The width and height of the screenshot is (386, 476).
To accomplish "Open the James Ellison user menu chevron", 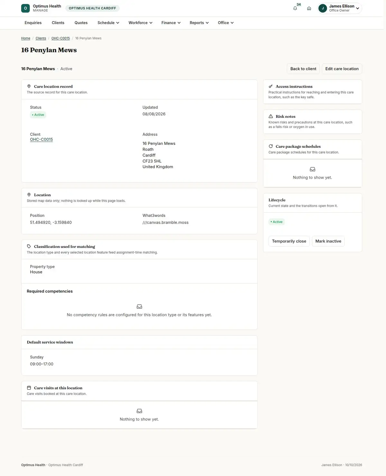I will [357, 8].
